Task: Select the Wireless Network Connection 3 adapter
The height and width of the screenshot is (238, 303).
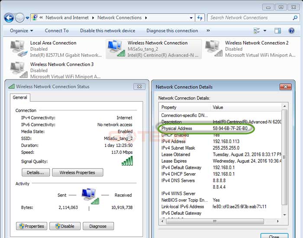Action: coord(56,70)
